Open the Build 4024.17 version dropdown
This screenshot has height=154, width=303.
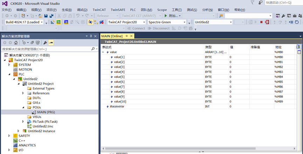point(42,22)
